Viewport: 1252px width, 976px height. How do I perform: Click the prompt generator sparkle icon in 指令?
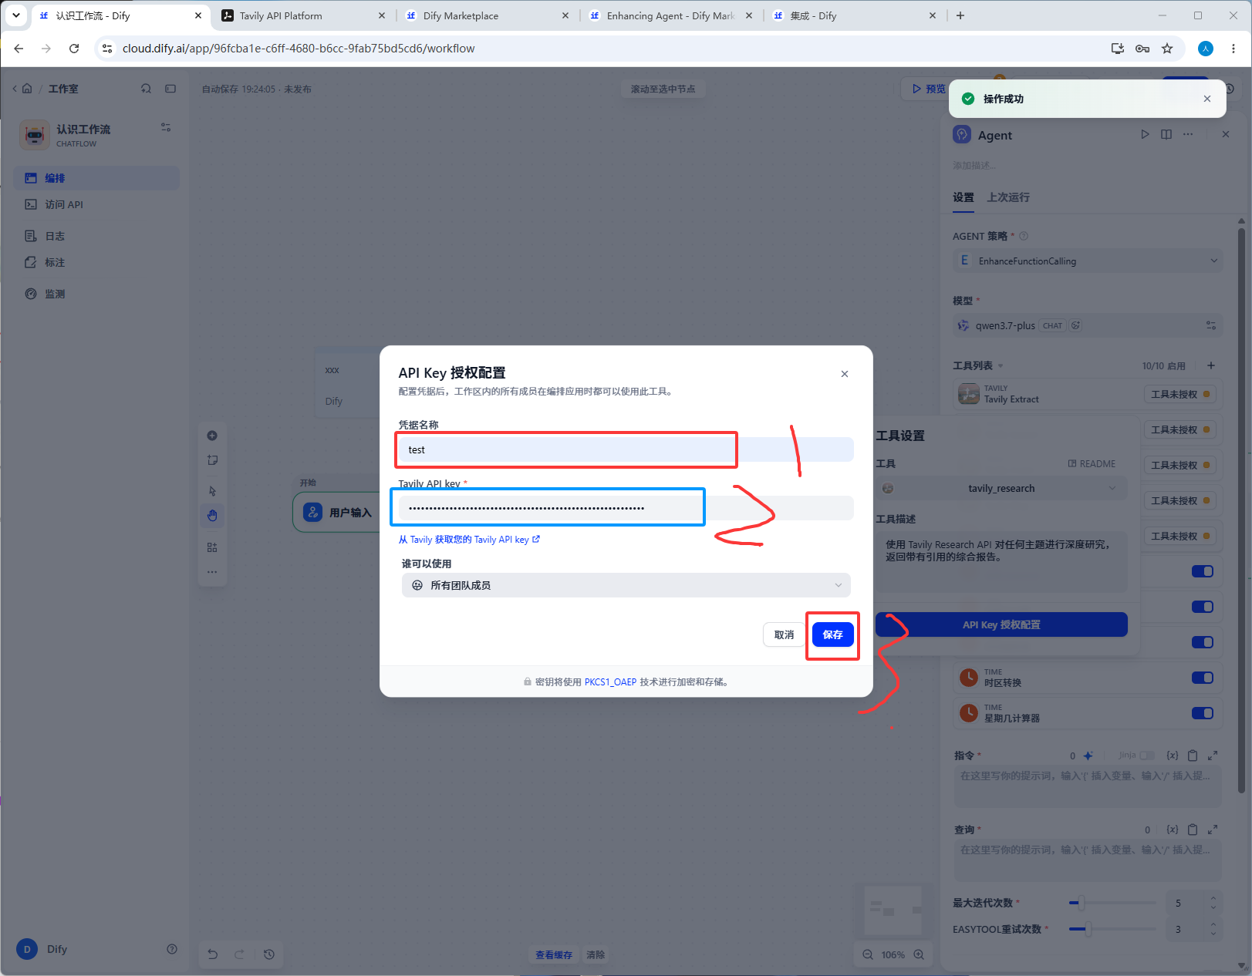point(1088,756)
